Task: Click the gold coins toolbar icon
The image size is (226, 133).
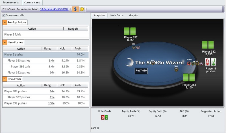Action: click(x=82, y=9)
